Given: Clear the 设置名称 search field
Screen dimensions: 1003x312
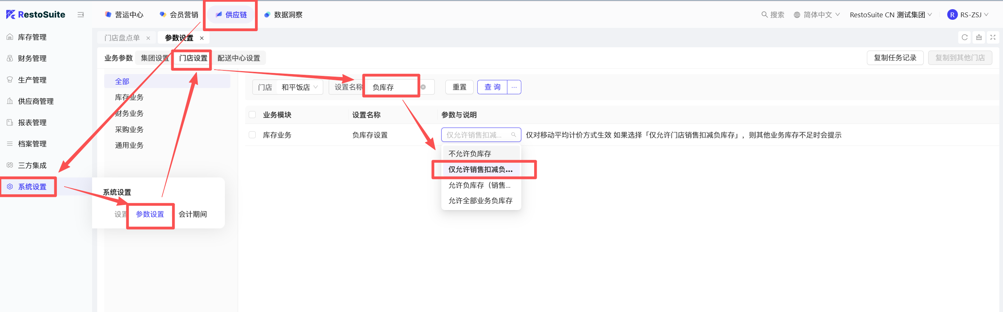Looking at the screenshot, I should [423, 87].
